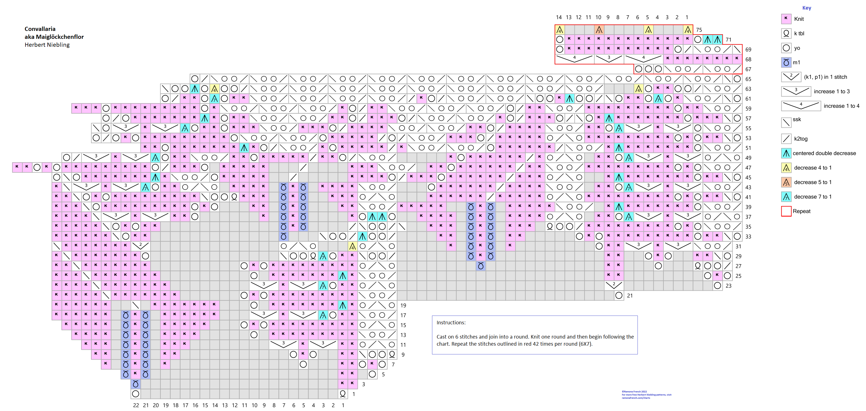Click the increase 1 to 3 key symbol
This screenshot has height=411, width=866.
(796, 91)
